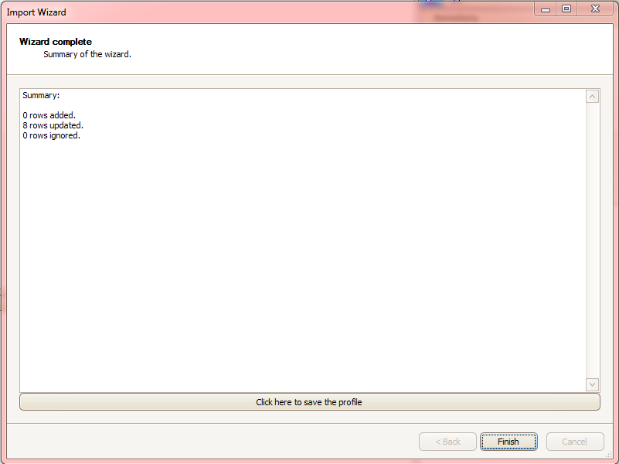Click the summary scrollbar down arrow

point(592,384)
